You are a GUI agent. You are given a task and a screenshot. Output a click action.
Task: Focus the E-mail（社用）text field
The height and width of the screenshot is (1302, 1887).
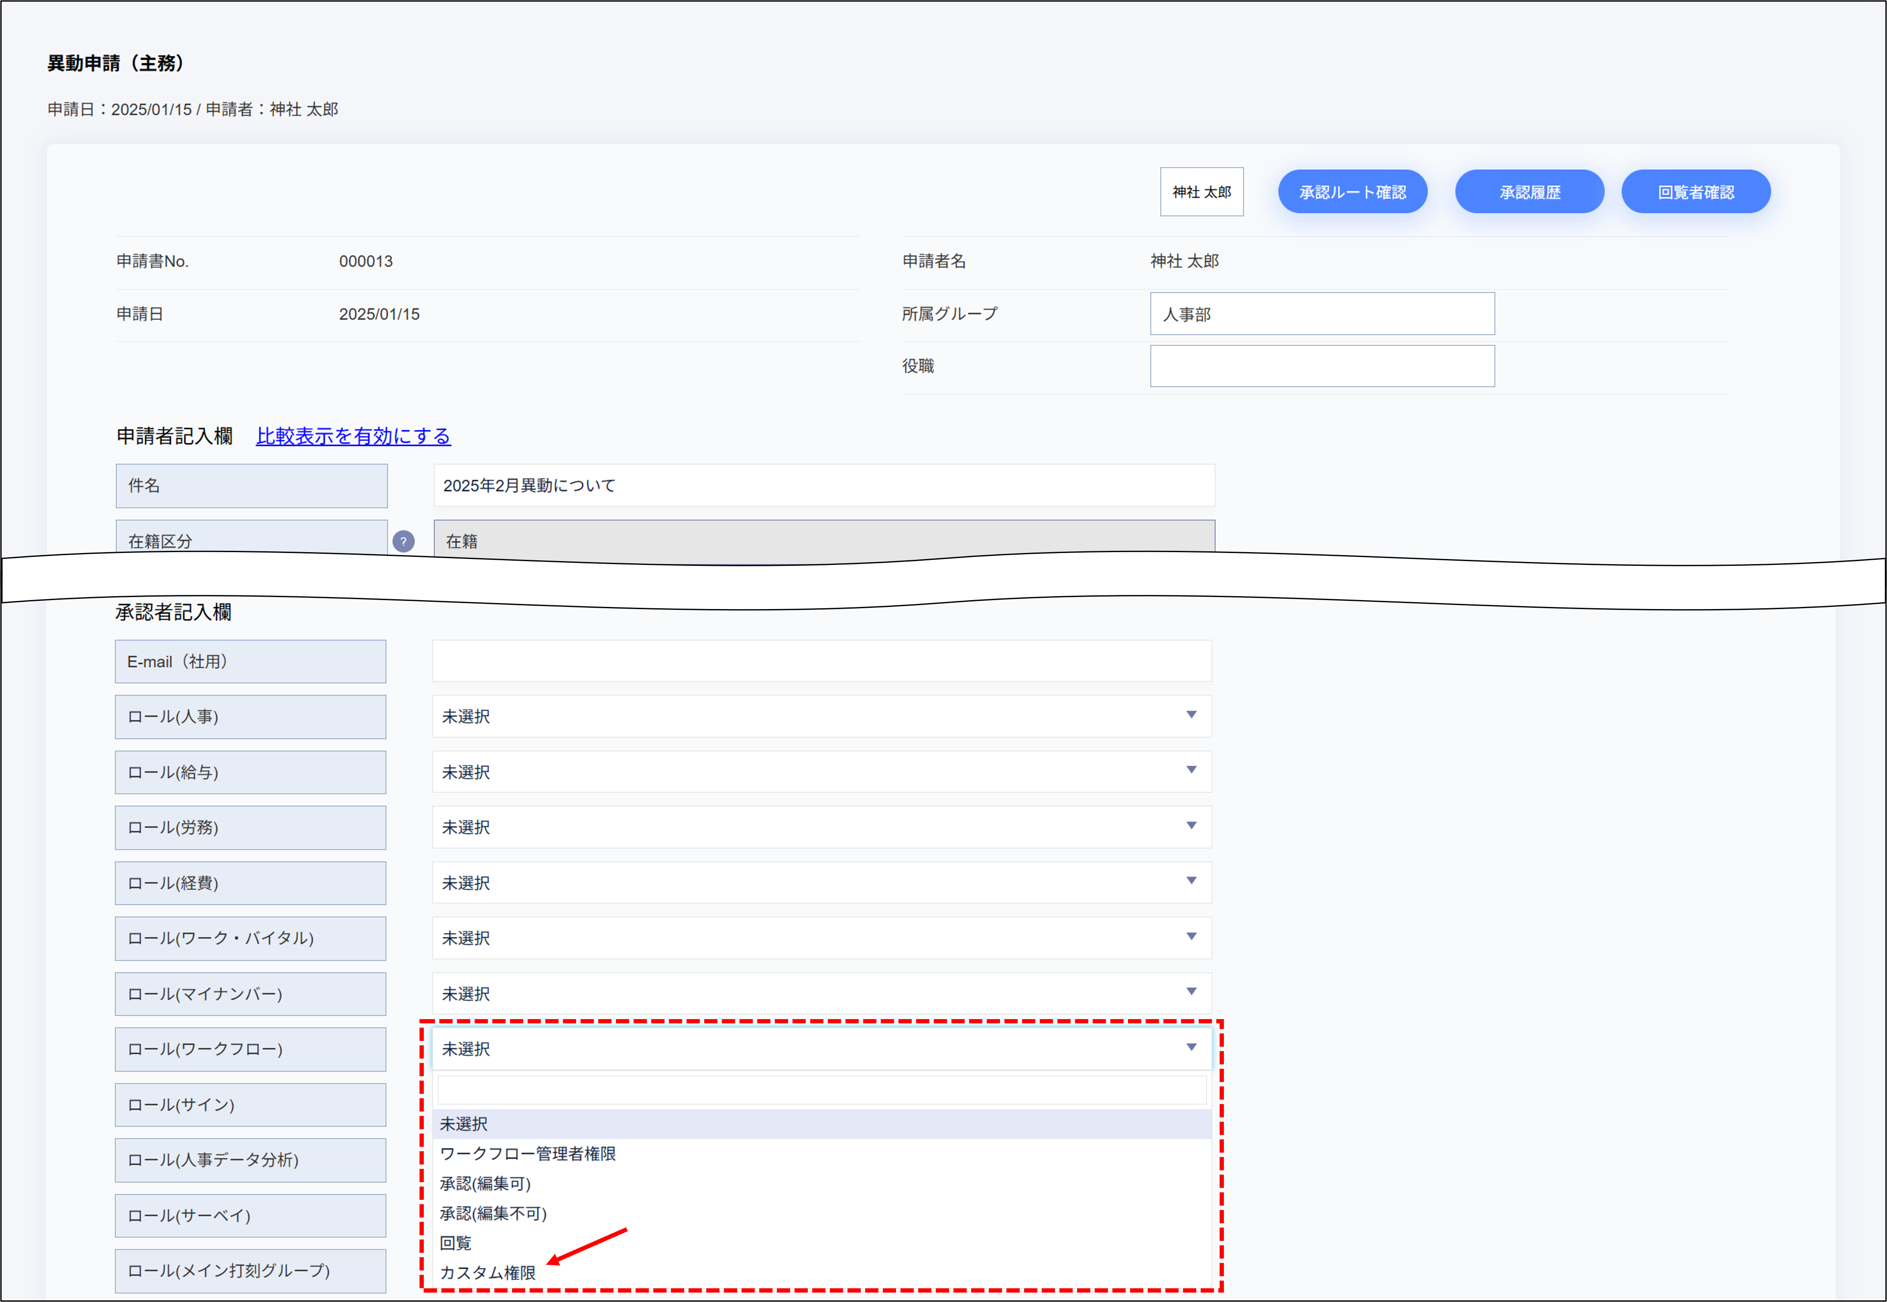(x=821, y=662)
